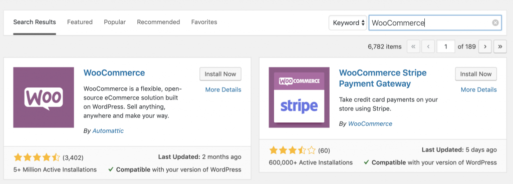513x184 pixels.
Task: Jump to the last page of results
Action: coord(500,46)
